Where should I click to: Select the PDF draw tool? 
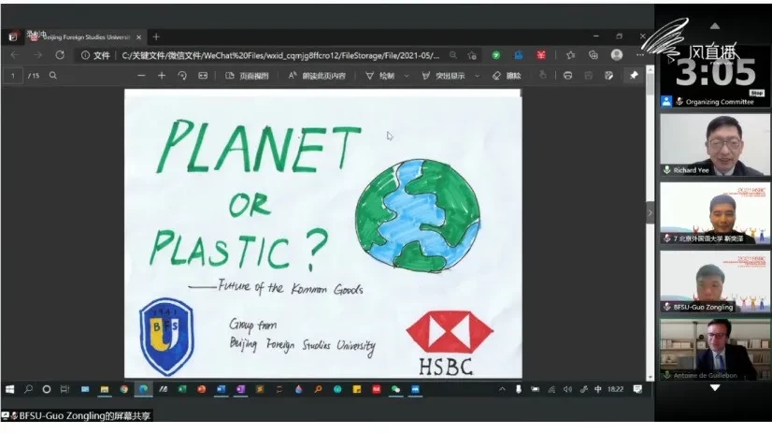coord(380,76)
